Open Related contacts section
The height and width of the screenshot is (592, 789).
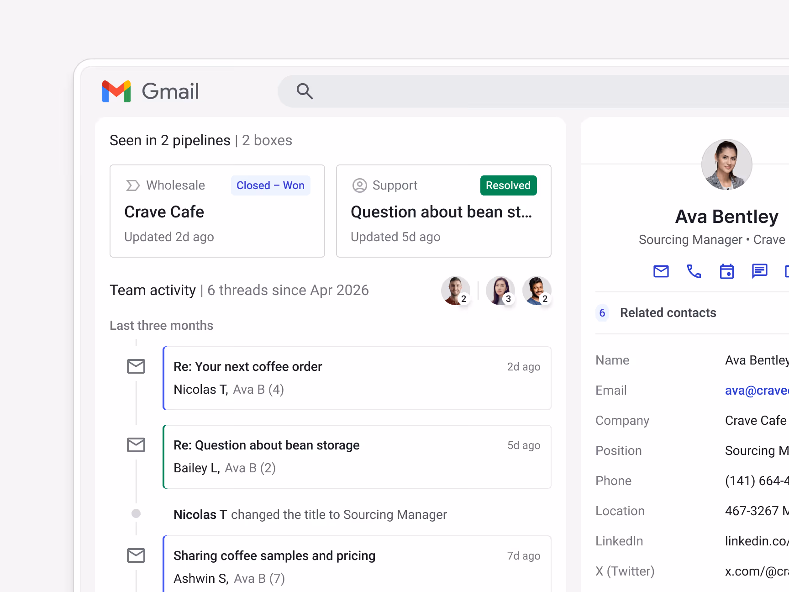pos(692,313)
